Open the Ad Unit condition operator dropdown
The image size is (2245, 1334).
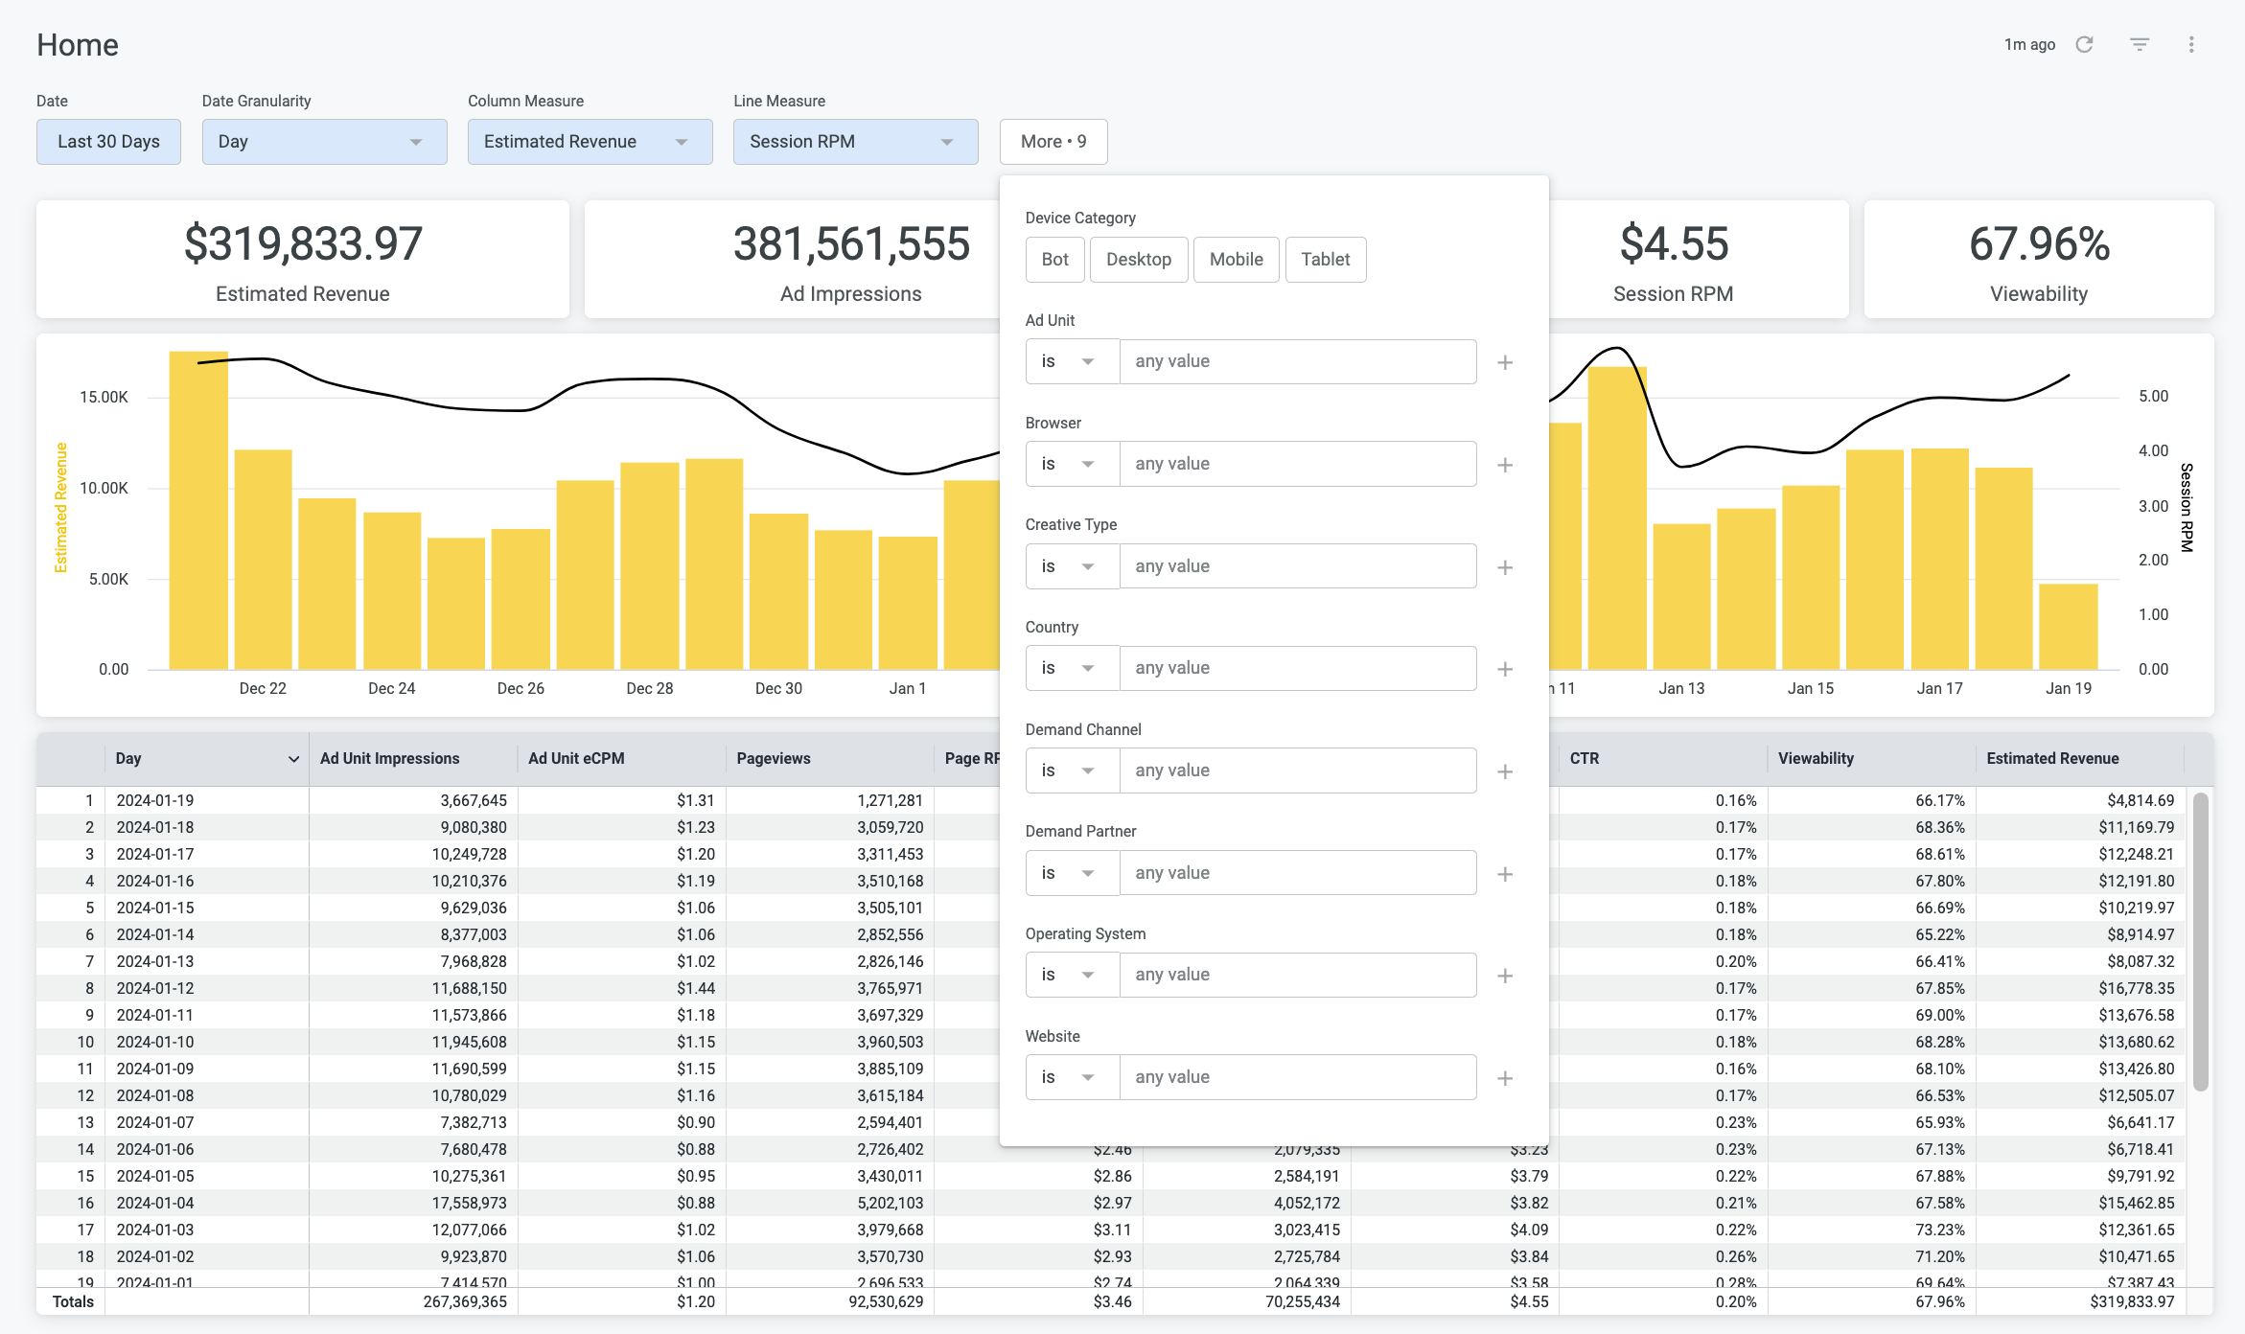pos(1072,361)
